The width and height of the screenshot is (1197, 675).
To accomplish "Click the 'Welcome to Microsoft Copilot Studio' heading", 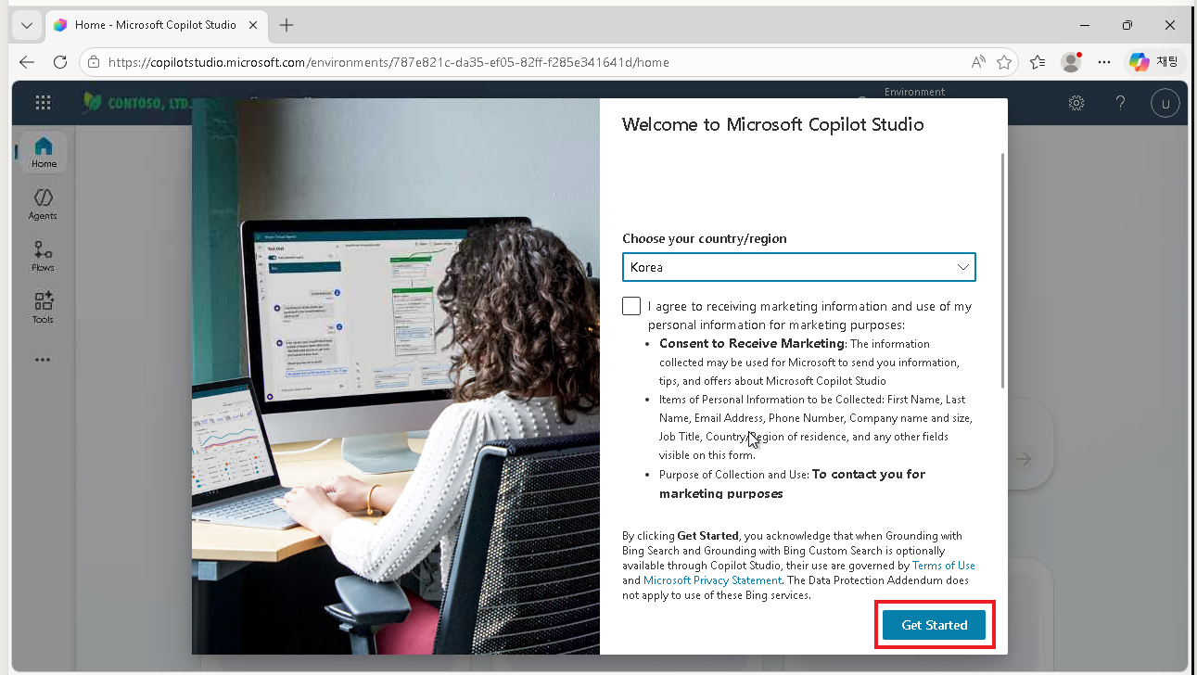I will coord(772,124).
